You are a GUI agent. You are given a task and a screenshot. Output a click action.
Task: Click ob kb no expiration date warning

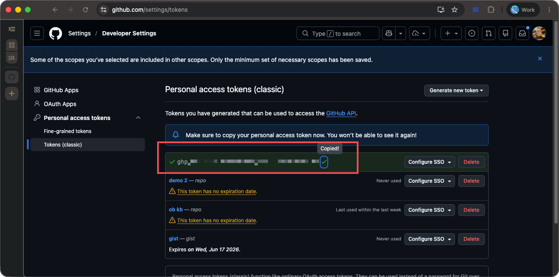pos(217,221)
